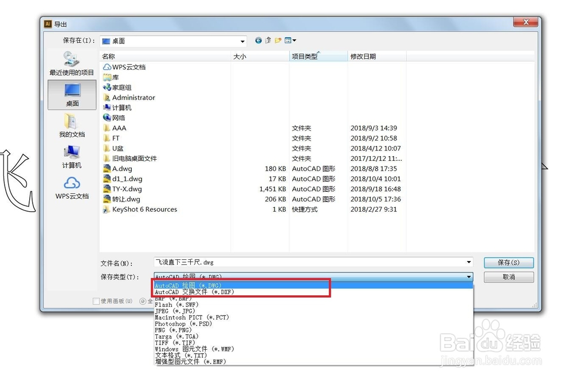The width and height of the screenshot is (573, 380).
Task: Click the 1,451 KB size cell
Action: tap(273, 189)
